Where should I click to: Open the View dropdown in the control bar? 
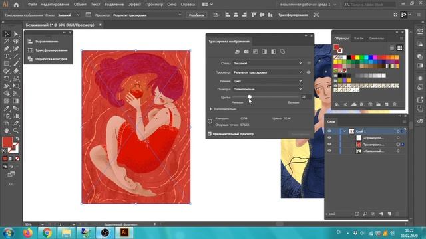pos(147,15)
